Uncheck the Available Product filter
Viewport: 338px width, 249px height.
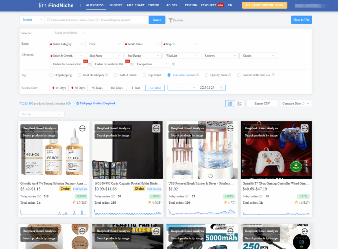(x=170, y=75)
